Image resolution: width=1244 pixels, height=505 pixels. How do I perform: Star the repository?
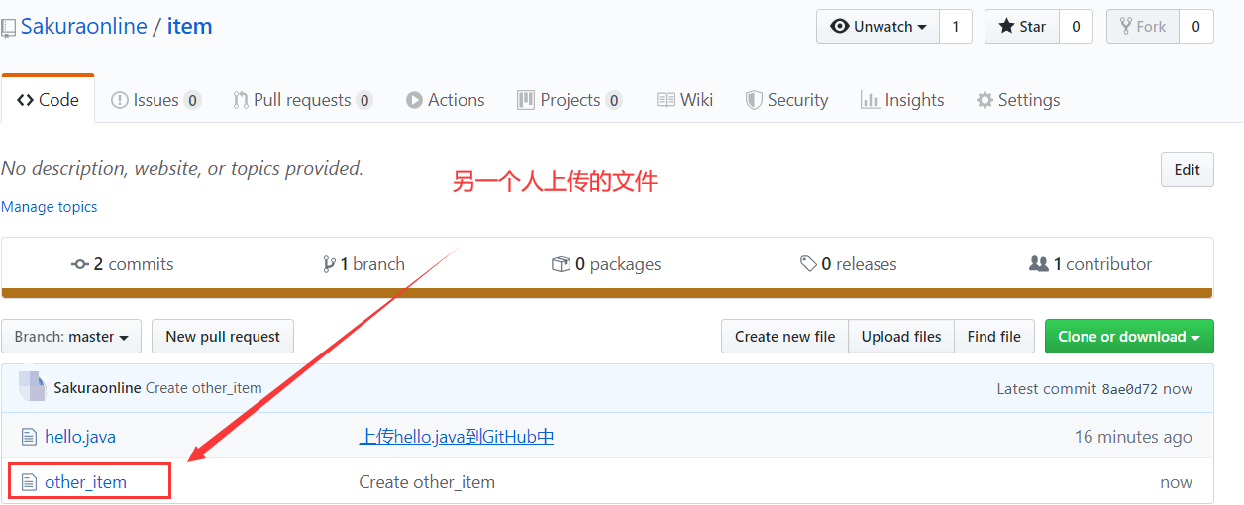[1022, 27]
